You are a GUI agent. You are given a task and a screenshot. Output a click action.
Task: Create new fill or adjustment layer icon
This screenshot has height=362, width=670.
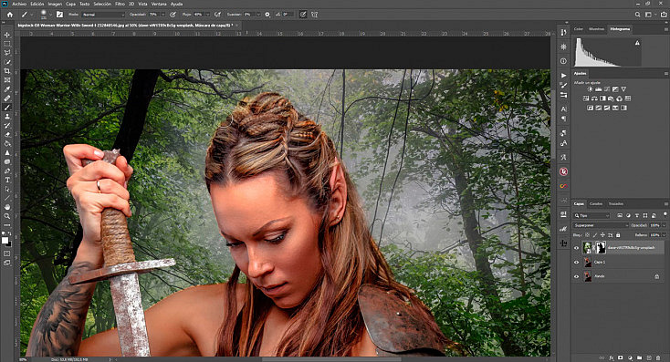[630, 357]
